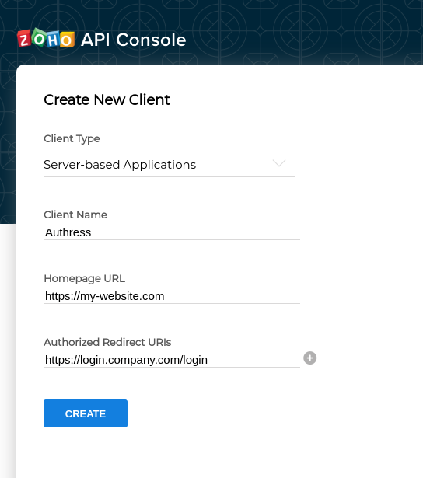
Task: Expand Client Type chevron arrow
Action: 279,163
